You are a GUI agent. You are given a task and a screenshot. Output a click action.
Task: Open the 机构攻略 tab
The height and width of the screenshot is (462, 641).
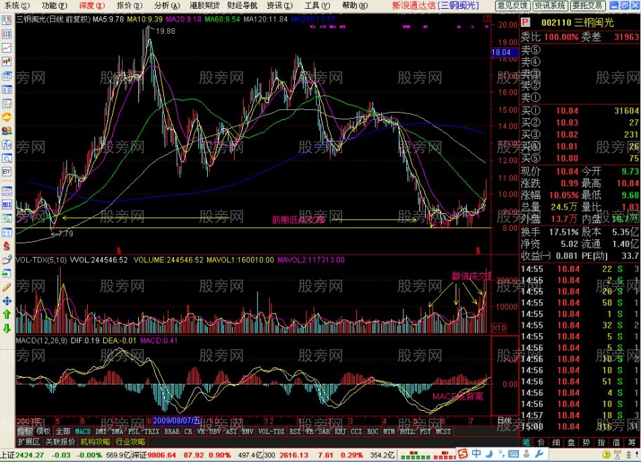pos(95,442)
